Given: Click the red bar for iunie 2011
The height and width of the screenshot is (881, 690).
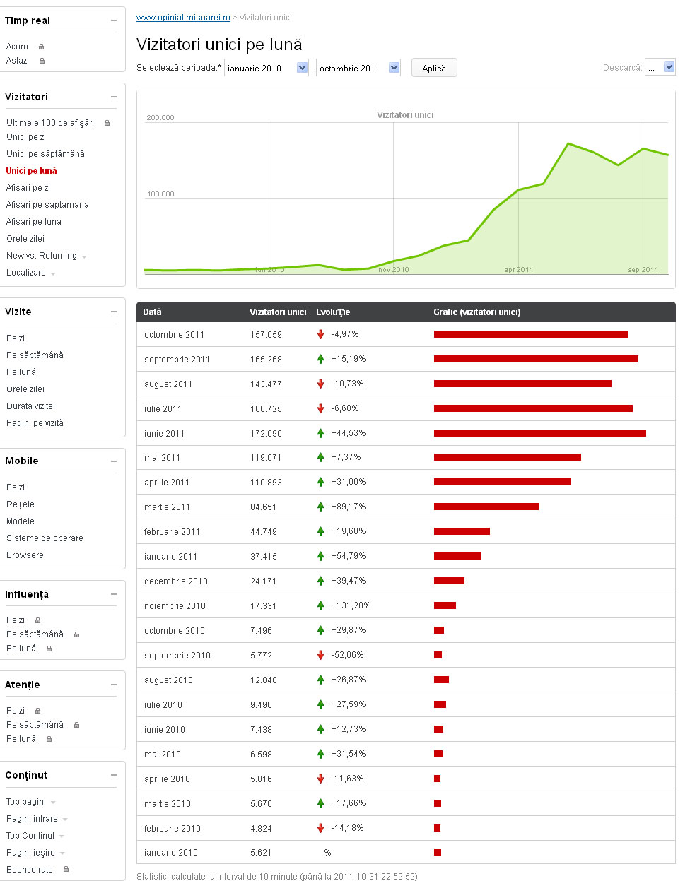Looking at the screenshot, I should coord(540,433).
